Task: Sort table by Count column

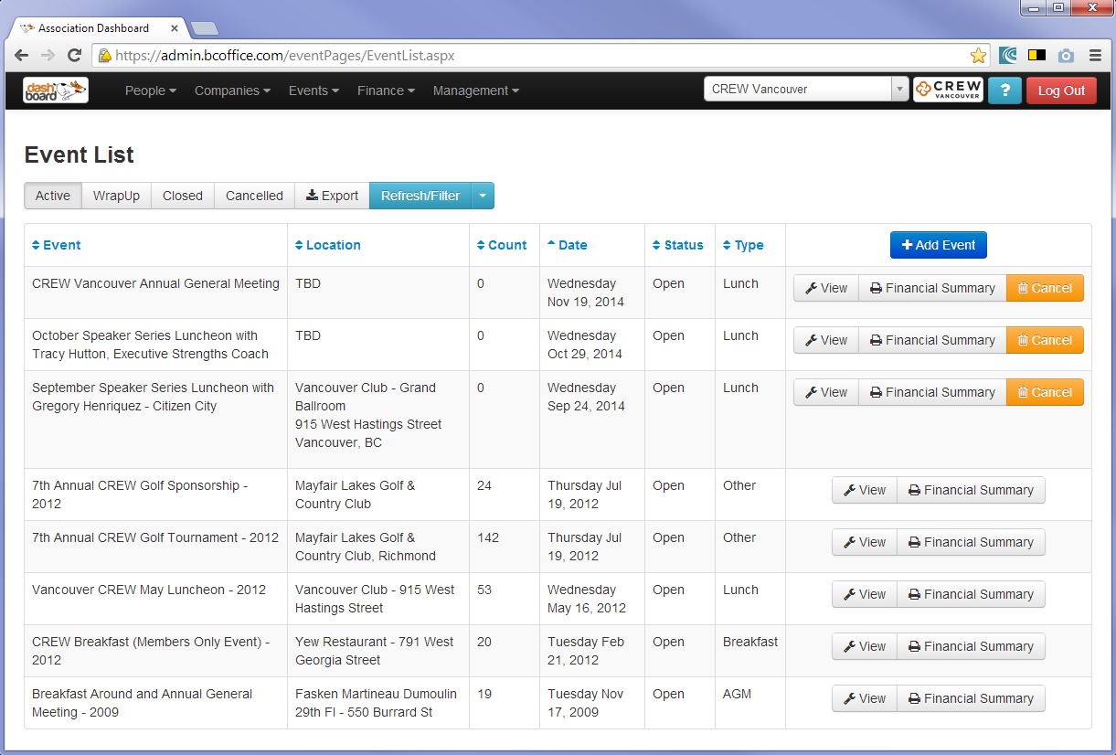Action: coord(502,245)
